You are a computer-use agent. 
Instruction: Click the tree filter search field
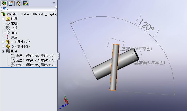29,9
